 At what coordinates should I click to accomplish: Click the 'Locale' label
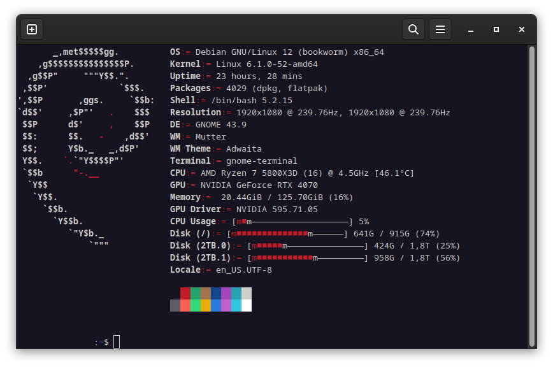[185, 270]
